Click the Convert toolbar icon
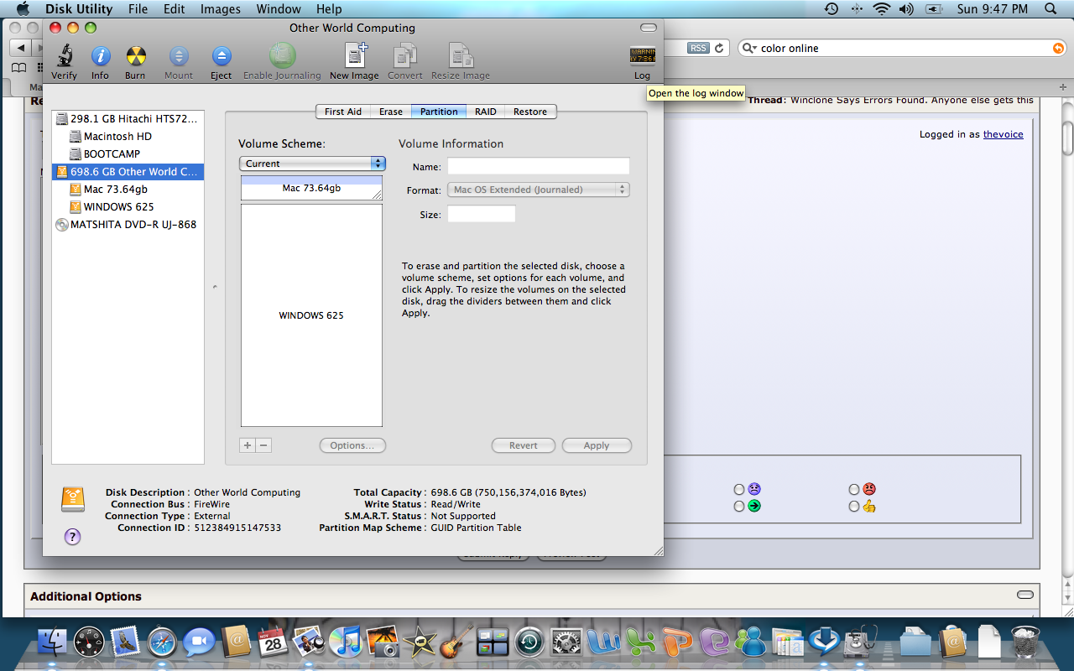This screenshot has height=671, width=1074. click(405, 55)
